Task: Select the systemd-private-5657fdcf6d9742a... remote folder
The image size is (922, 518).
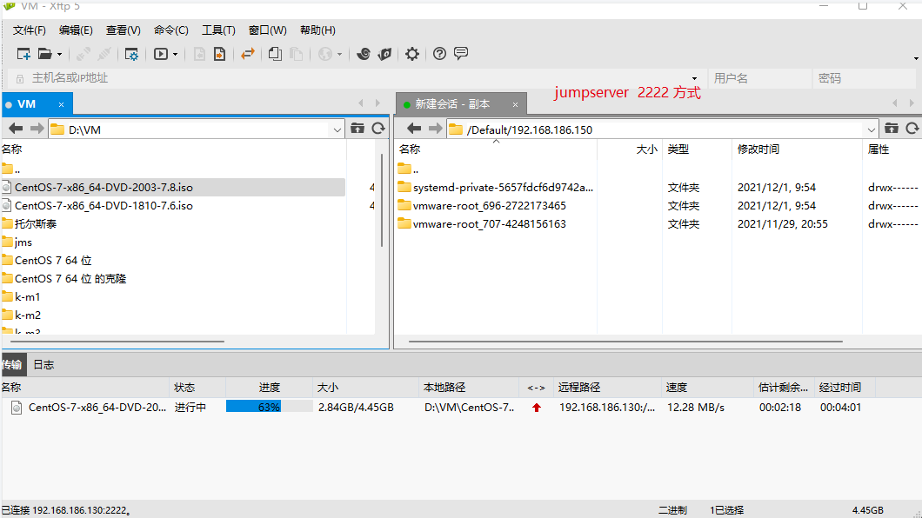Action: tap(496, 188)
